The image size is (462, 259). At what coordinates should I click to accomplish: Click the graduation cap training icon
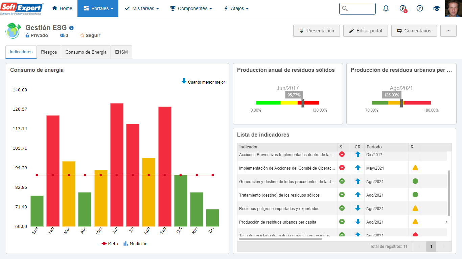(x=437, y=8)
